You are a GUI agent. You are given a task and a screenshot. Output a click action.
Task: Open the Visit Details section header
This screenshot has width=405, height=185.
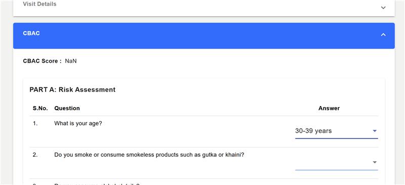pos(204,7)
